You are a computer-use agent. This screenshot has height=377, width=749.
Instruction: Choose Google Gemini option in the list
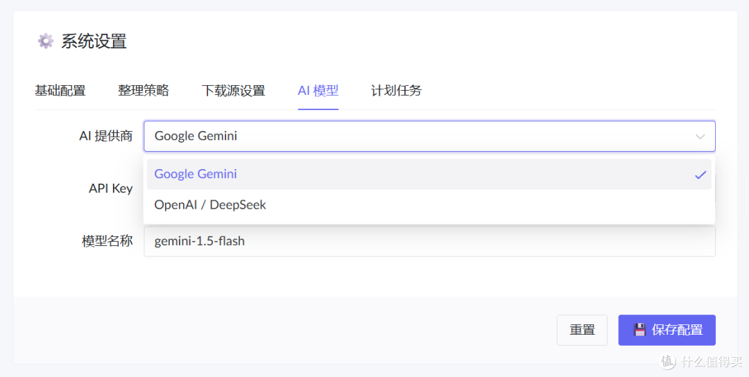click(429, 174)
